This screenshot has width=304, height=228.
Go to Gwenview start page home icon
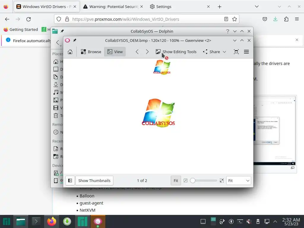(x=70, y=52)
